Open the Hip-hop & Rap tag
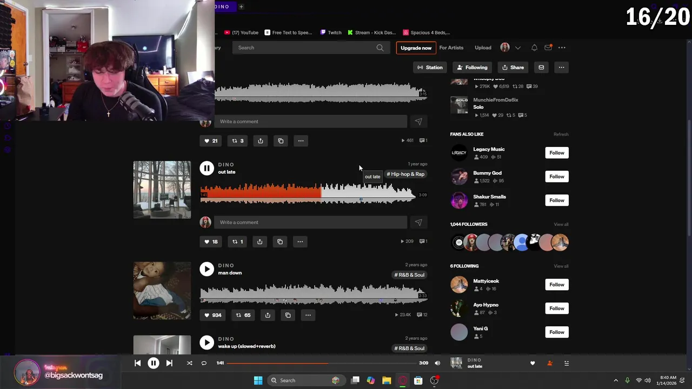Screen dimensions: 692x389 point(405,174)
